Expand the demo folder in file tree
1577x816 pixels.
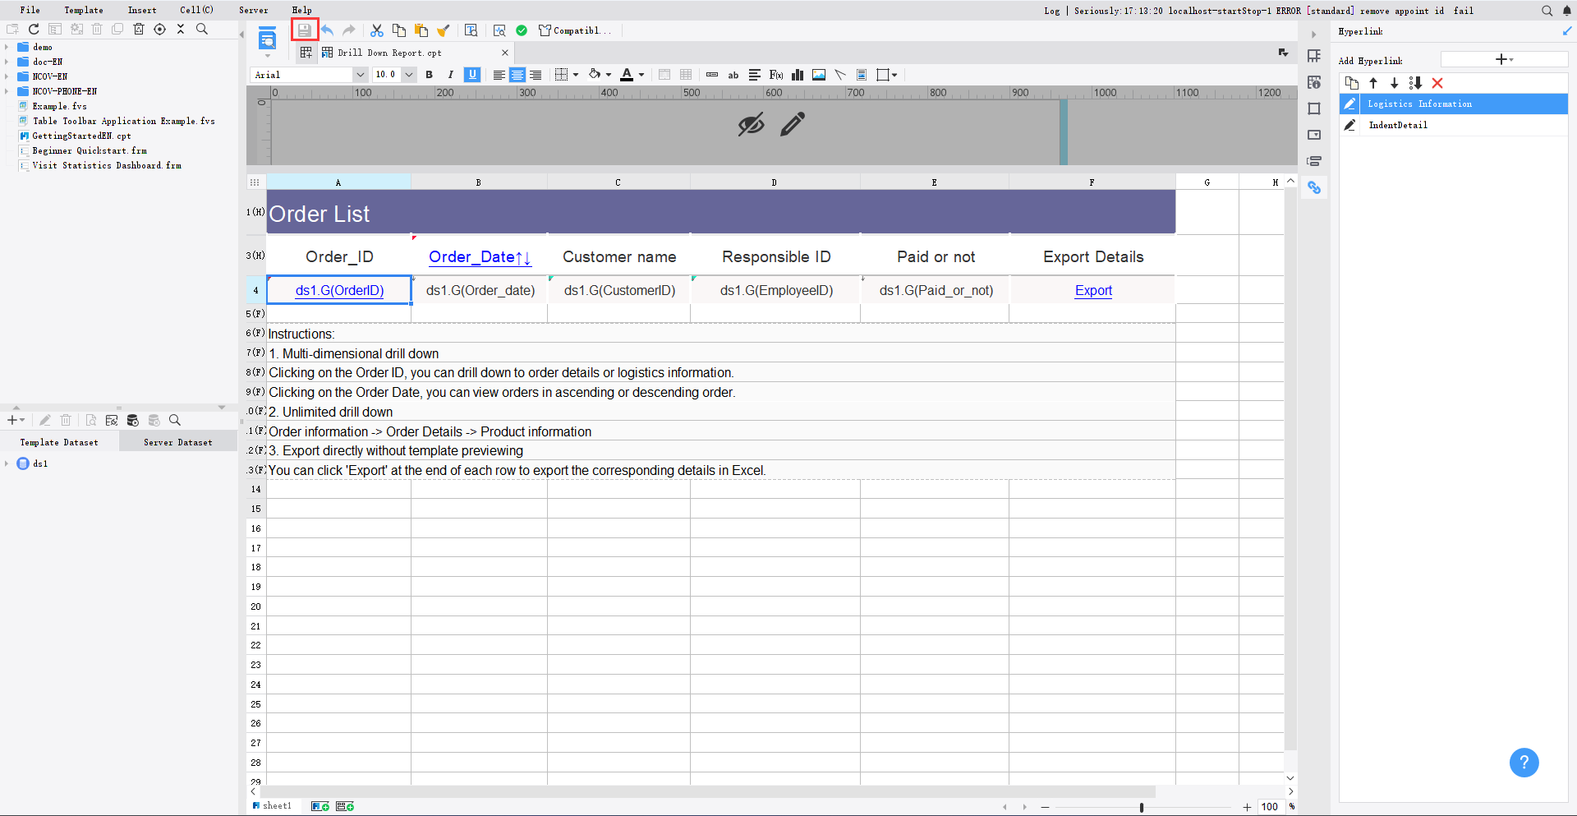(x=7, y=47)
